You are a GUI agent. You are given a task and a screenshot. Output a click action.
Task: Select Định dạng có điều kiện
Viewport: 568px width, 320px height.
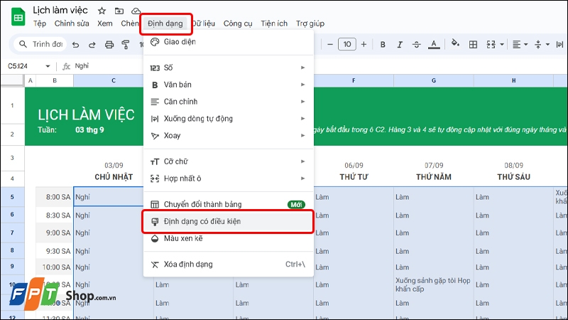[228, 221]
